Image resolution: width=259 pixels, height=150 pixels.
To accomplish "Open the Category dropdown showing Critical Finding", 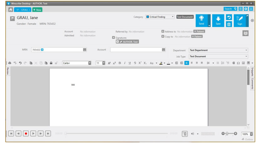I will click(x=160, y=17).
